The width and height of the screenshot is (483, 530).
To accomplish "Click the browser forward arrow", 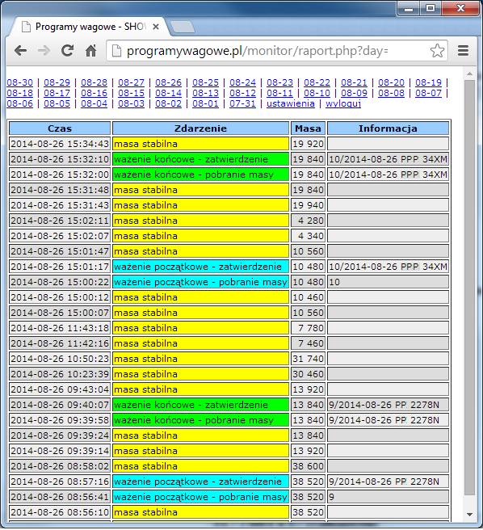I will [44, 51].
